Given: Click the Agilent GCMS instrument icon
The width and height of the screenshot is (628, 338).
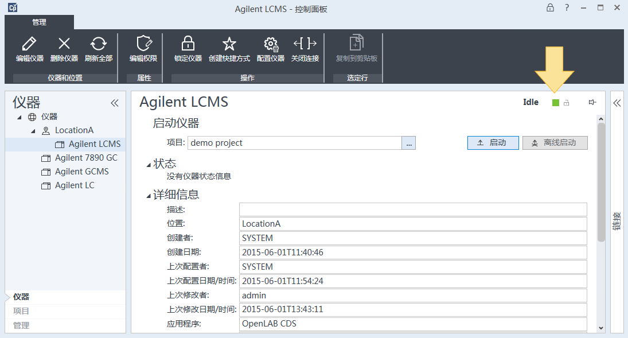Looking at the screenshot, I should [x=46, y=172].
